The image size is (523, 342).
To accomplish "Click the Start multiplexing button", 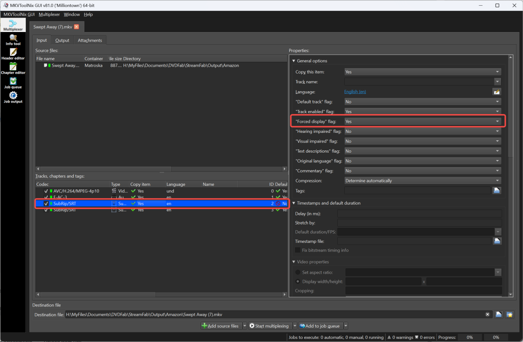I will 269,326.
